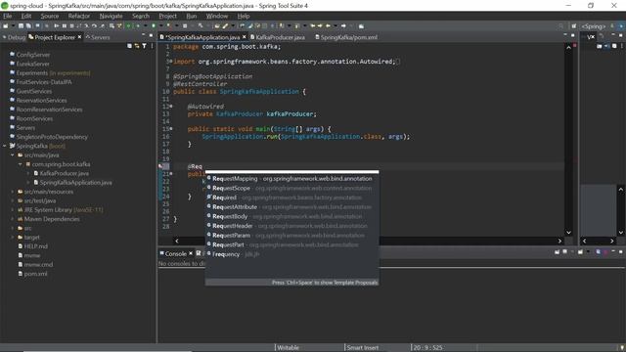Expand the src/main/resources folder
Viewport: 626px width, 352px height.
coord(13,192)
